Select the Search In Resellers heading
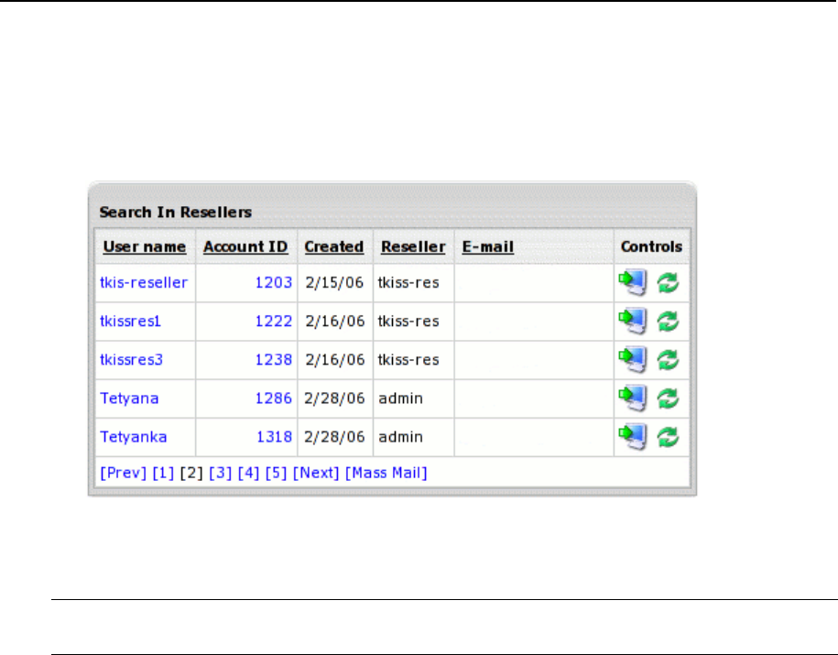The width and height of the screenshot is (838, 655). pos(175,212)
